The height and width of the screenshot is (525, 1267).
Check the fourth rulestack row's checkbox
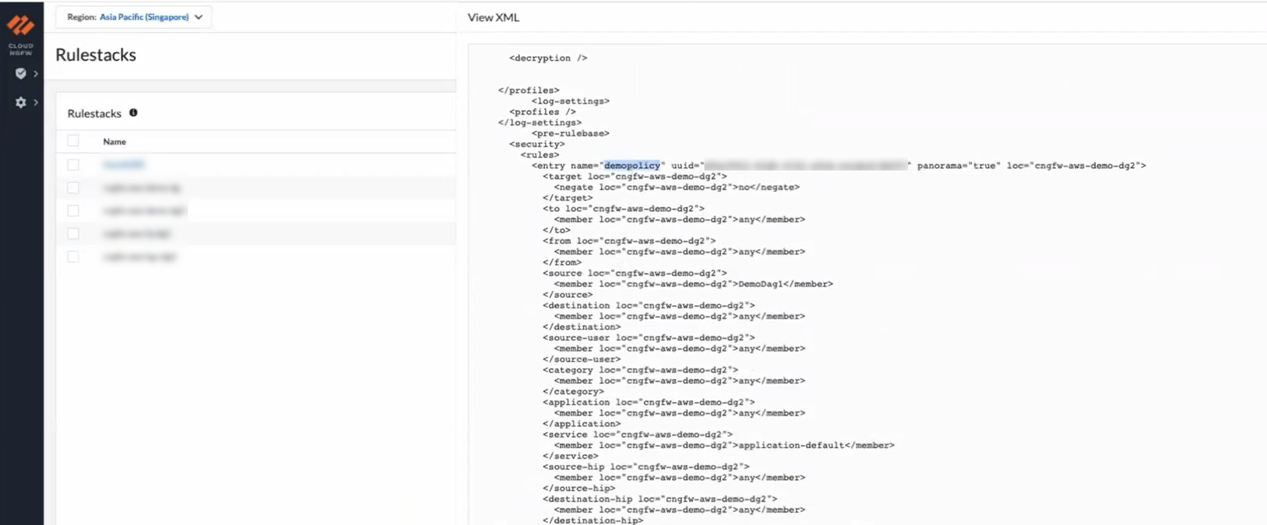pyautogui.click(x=73, y=234)
